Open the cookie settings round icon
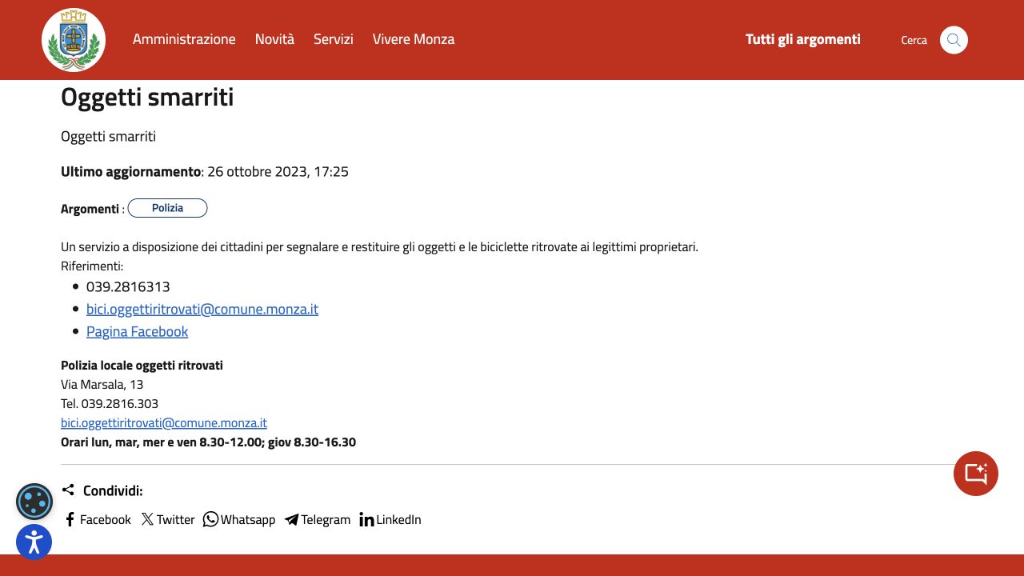 pos(34,502)
